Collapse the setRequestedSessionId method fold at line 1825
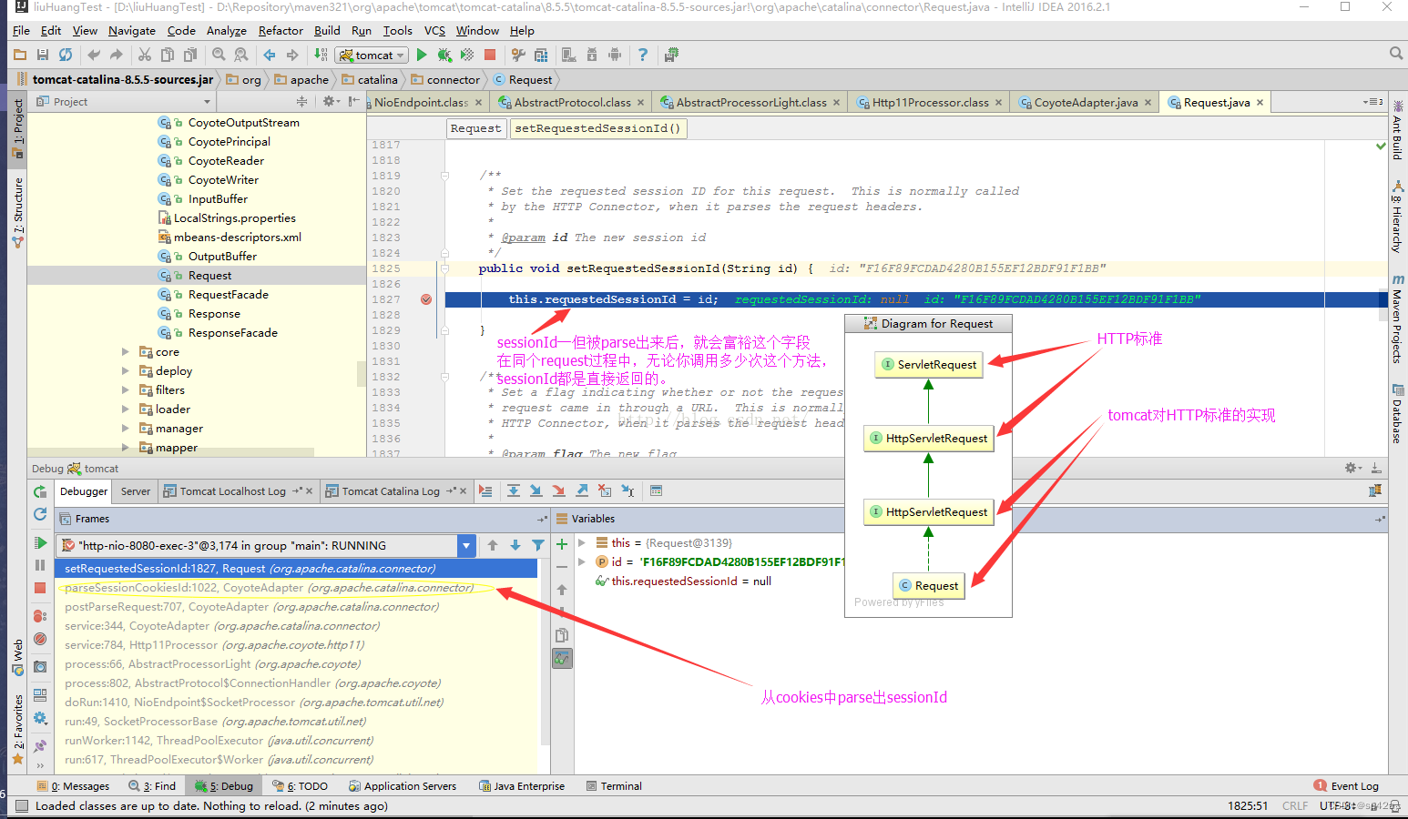 pos(444,268)
